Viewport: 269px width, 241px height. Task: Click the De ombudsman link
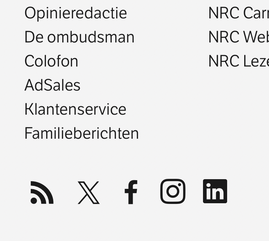[x=79, y=37]
